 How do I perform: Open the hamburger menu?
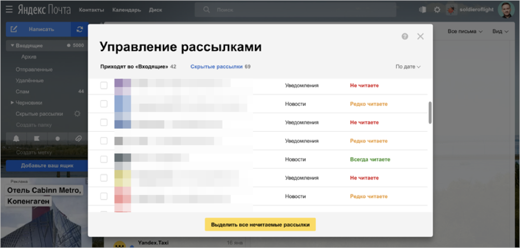pyautogui.click(x=9, y=10)
